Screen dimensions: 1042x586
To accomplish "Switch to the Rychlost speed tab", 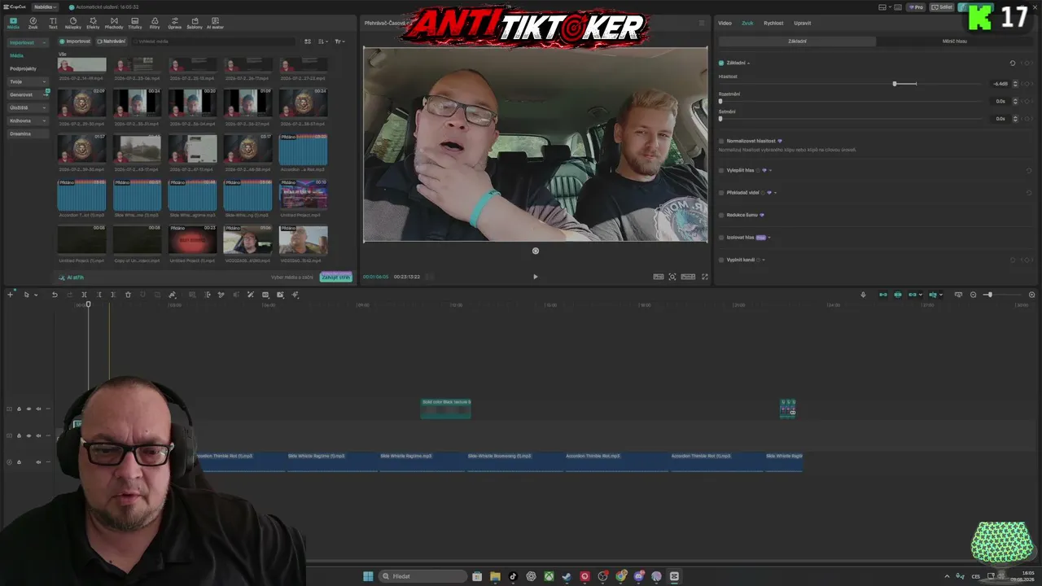I will (x=773, y=23).
